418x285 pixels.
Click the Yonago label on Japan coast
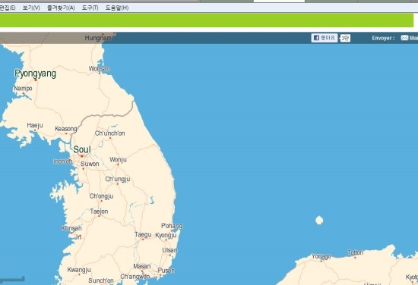321,256
